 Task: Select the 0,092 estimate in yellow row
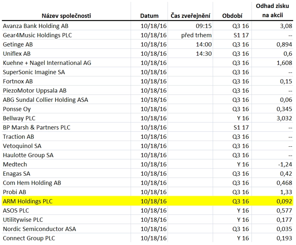[x=284, y=201]
